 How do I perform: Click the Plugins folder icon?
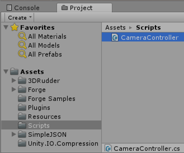[x=22, y=108]
